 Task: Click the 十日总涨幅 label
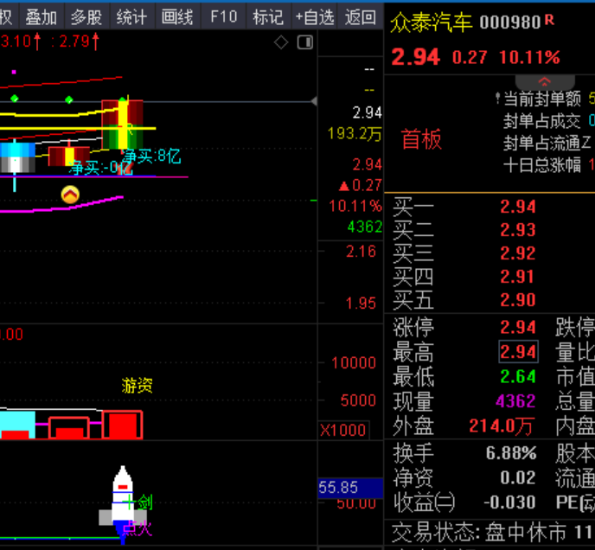point(542,165)
